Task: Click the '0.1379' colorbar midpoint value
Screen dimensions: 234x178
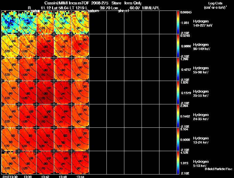Action: coord(186,93)
